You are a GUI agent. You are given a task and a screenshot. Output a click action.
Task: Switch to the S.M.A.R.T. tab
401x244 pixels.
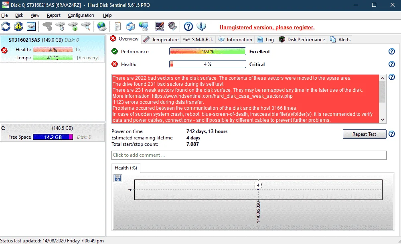[x=198, y=40]
